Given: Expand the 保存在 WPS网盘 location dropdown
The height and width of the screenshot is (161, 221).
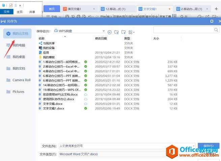Looking at the screenshot, I should tap(104, 31).
